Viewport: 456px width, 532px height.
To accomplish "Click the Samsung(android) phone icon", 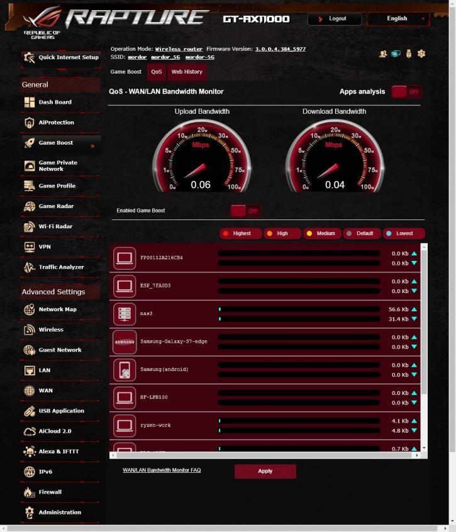I will pyautogui.click(x=125, y=370).
